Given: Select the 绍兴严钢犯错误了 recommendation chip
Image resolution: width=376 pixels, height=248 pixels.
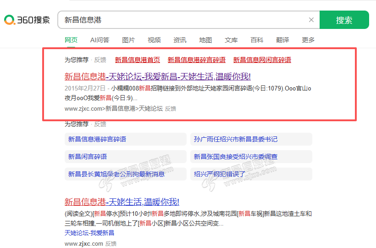Looking at the screenshot, I should point(251,174).
